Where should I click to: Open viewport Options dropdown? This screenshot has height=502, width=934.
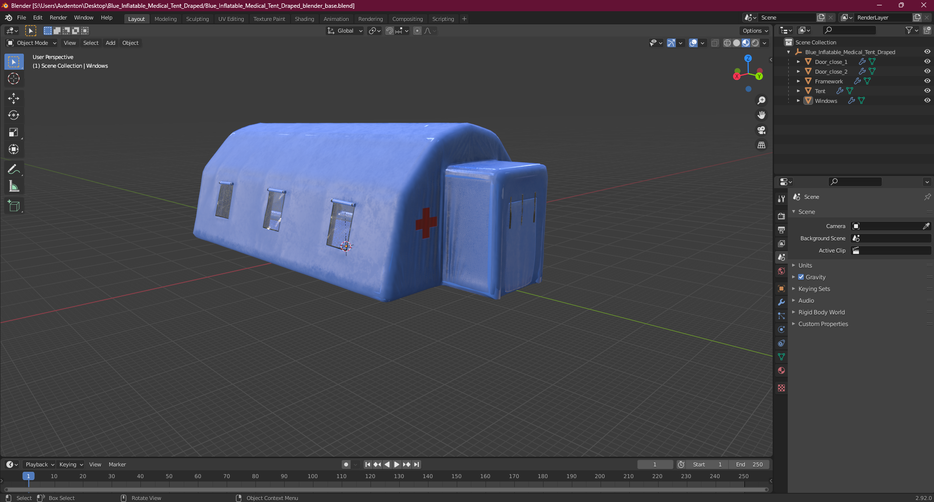point(755,31)
